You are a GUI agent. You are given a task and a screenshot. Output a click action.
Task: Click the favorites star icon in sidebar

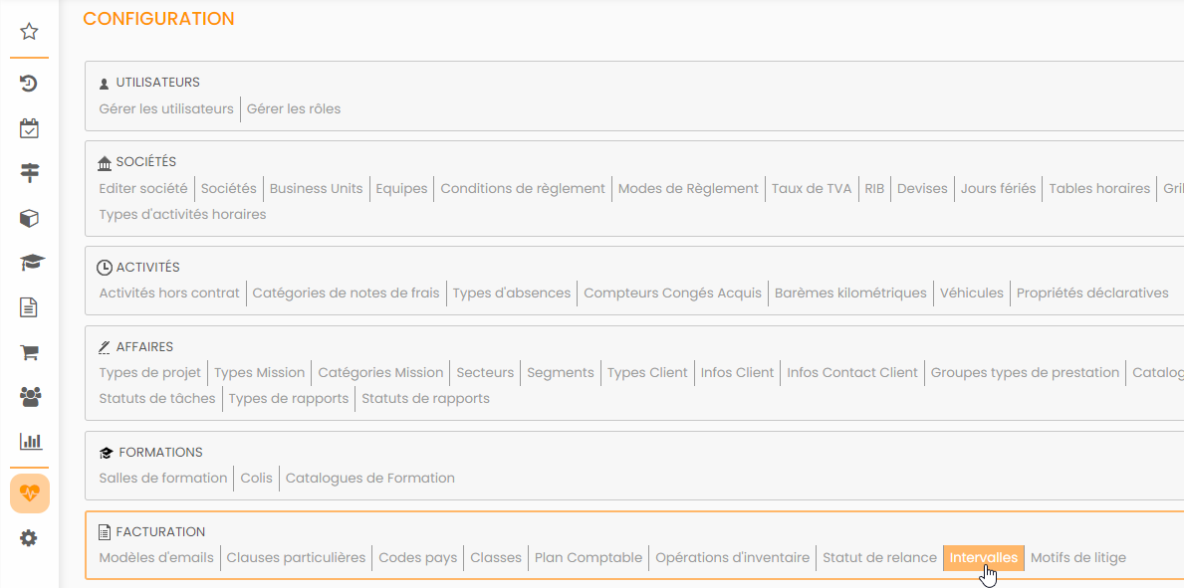[x=30, y=32]
